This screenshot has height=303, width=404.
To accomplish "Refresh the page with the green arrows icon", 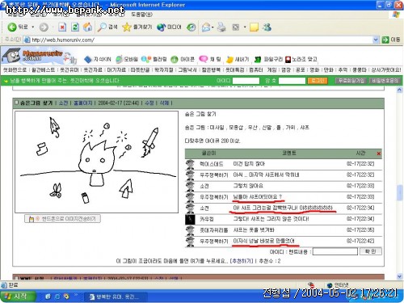I will [x=75, y=27].
